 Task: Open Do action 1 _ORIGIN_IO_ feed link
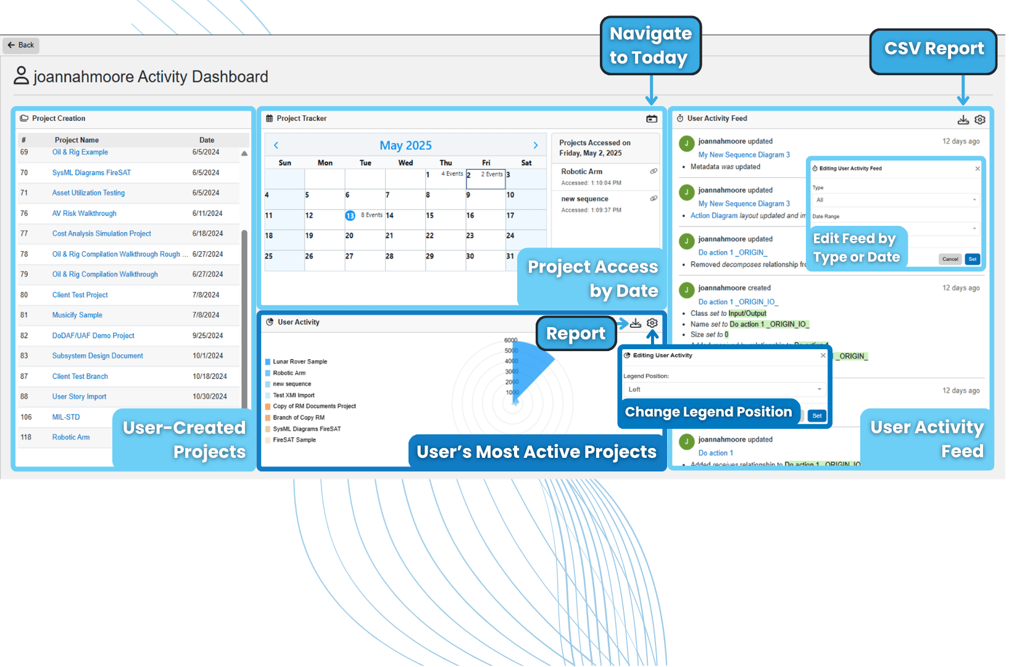(x=738, y=302)
